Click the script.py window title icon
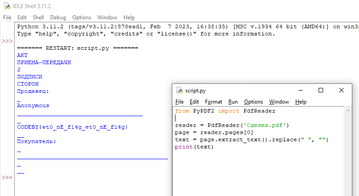359x196 pixels. [179, 90]
